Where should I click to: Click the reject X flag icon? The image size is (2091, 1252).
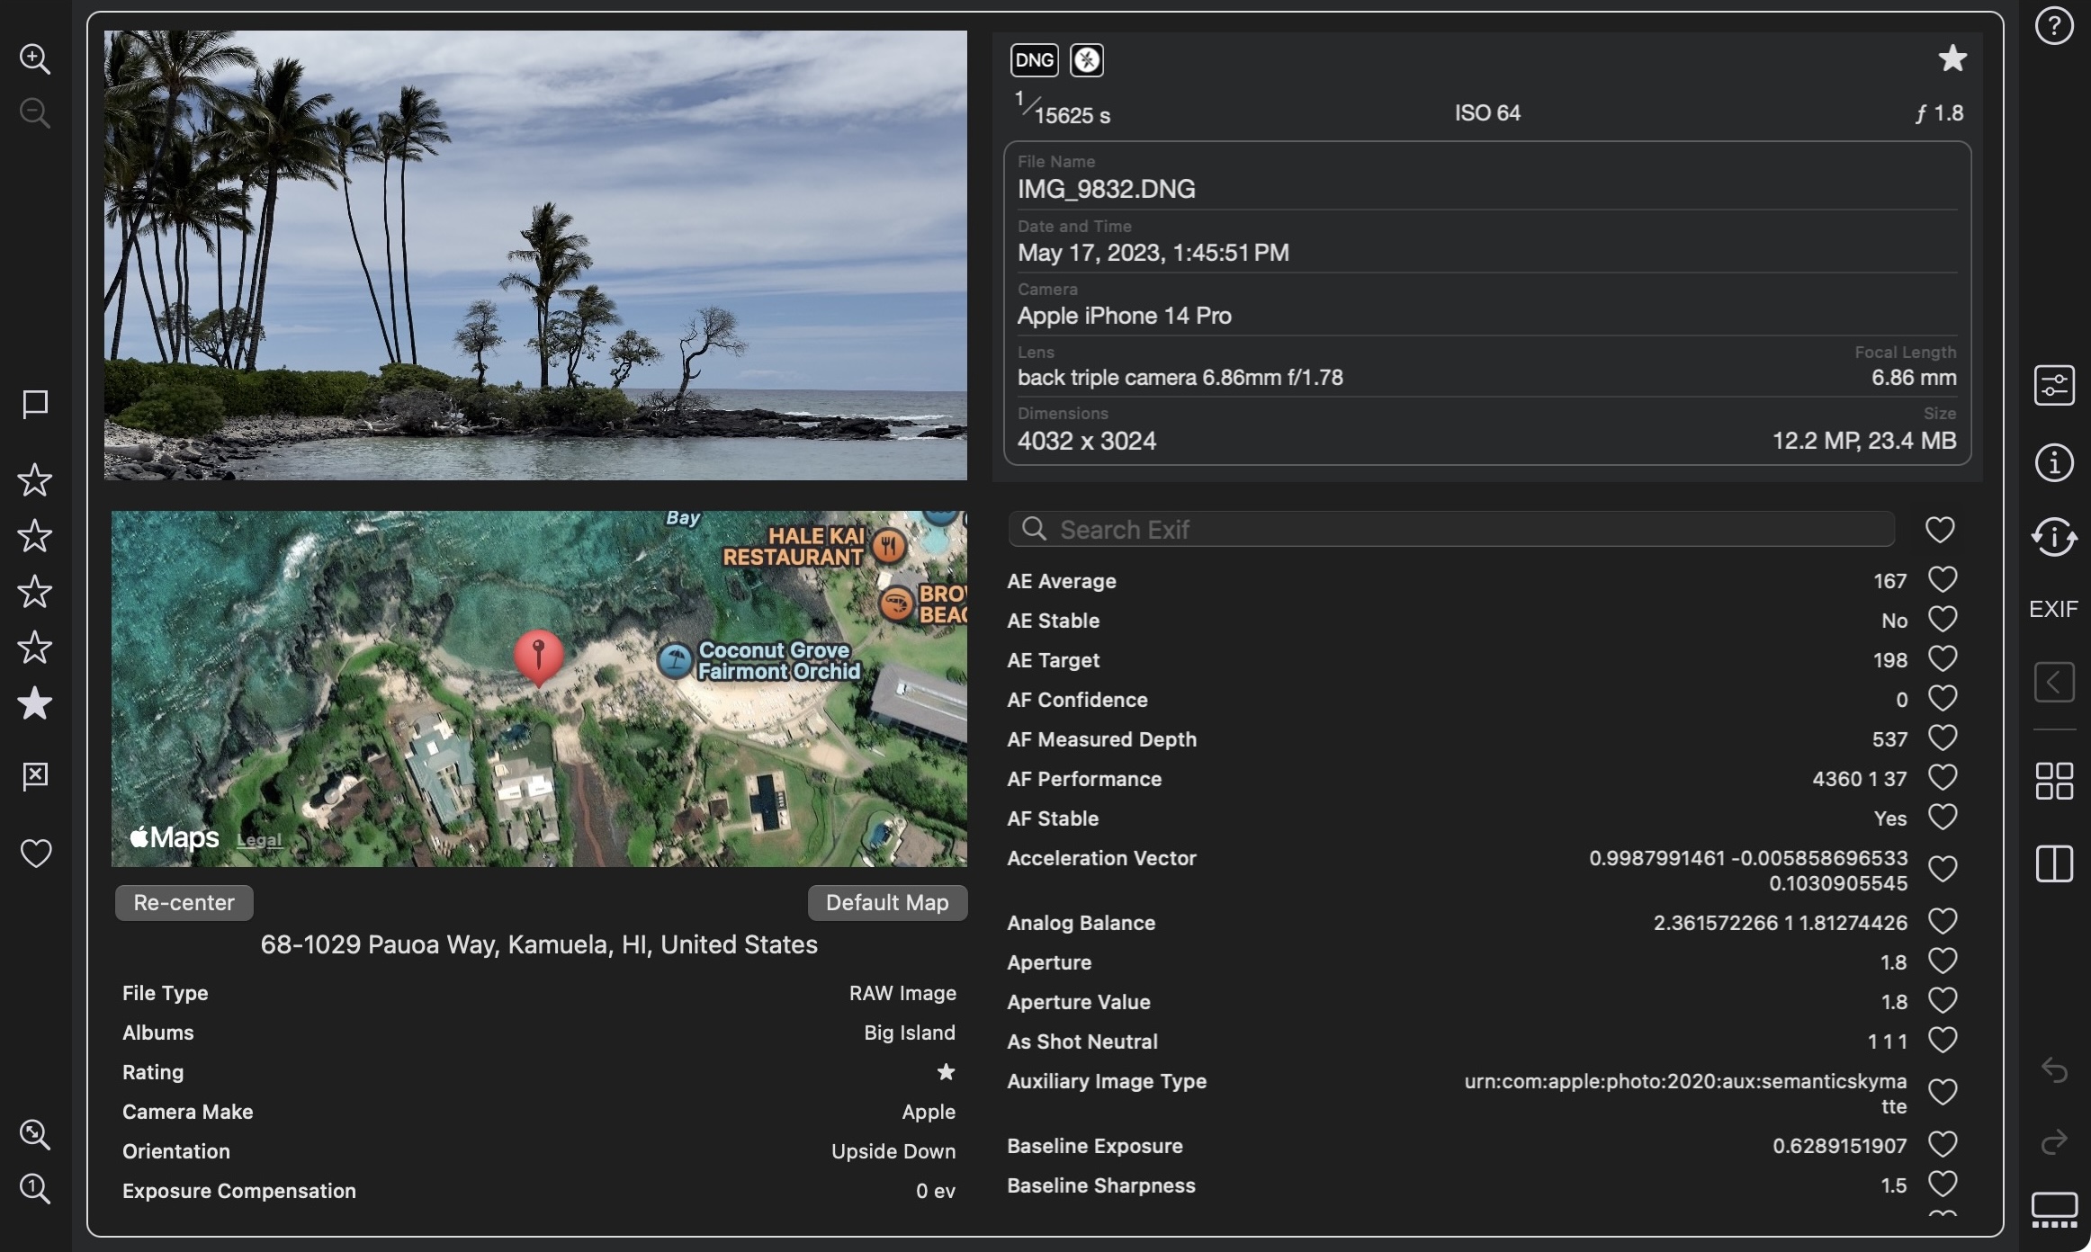click(x=34, y=775)
